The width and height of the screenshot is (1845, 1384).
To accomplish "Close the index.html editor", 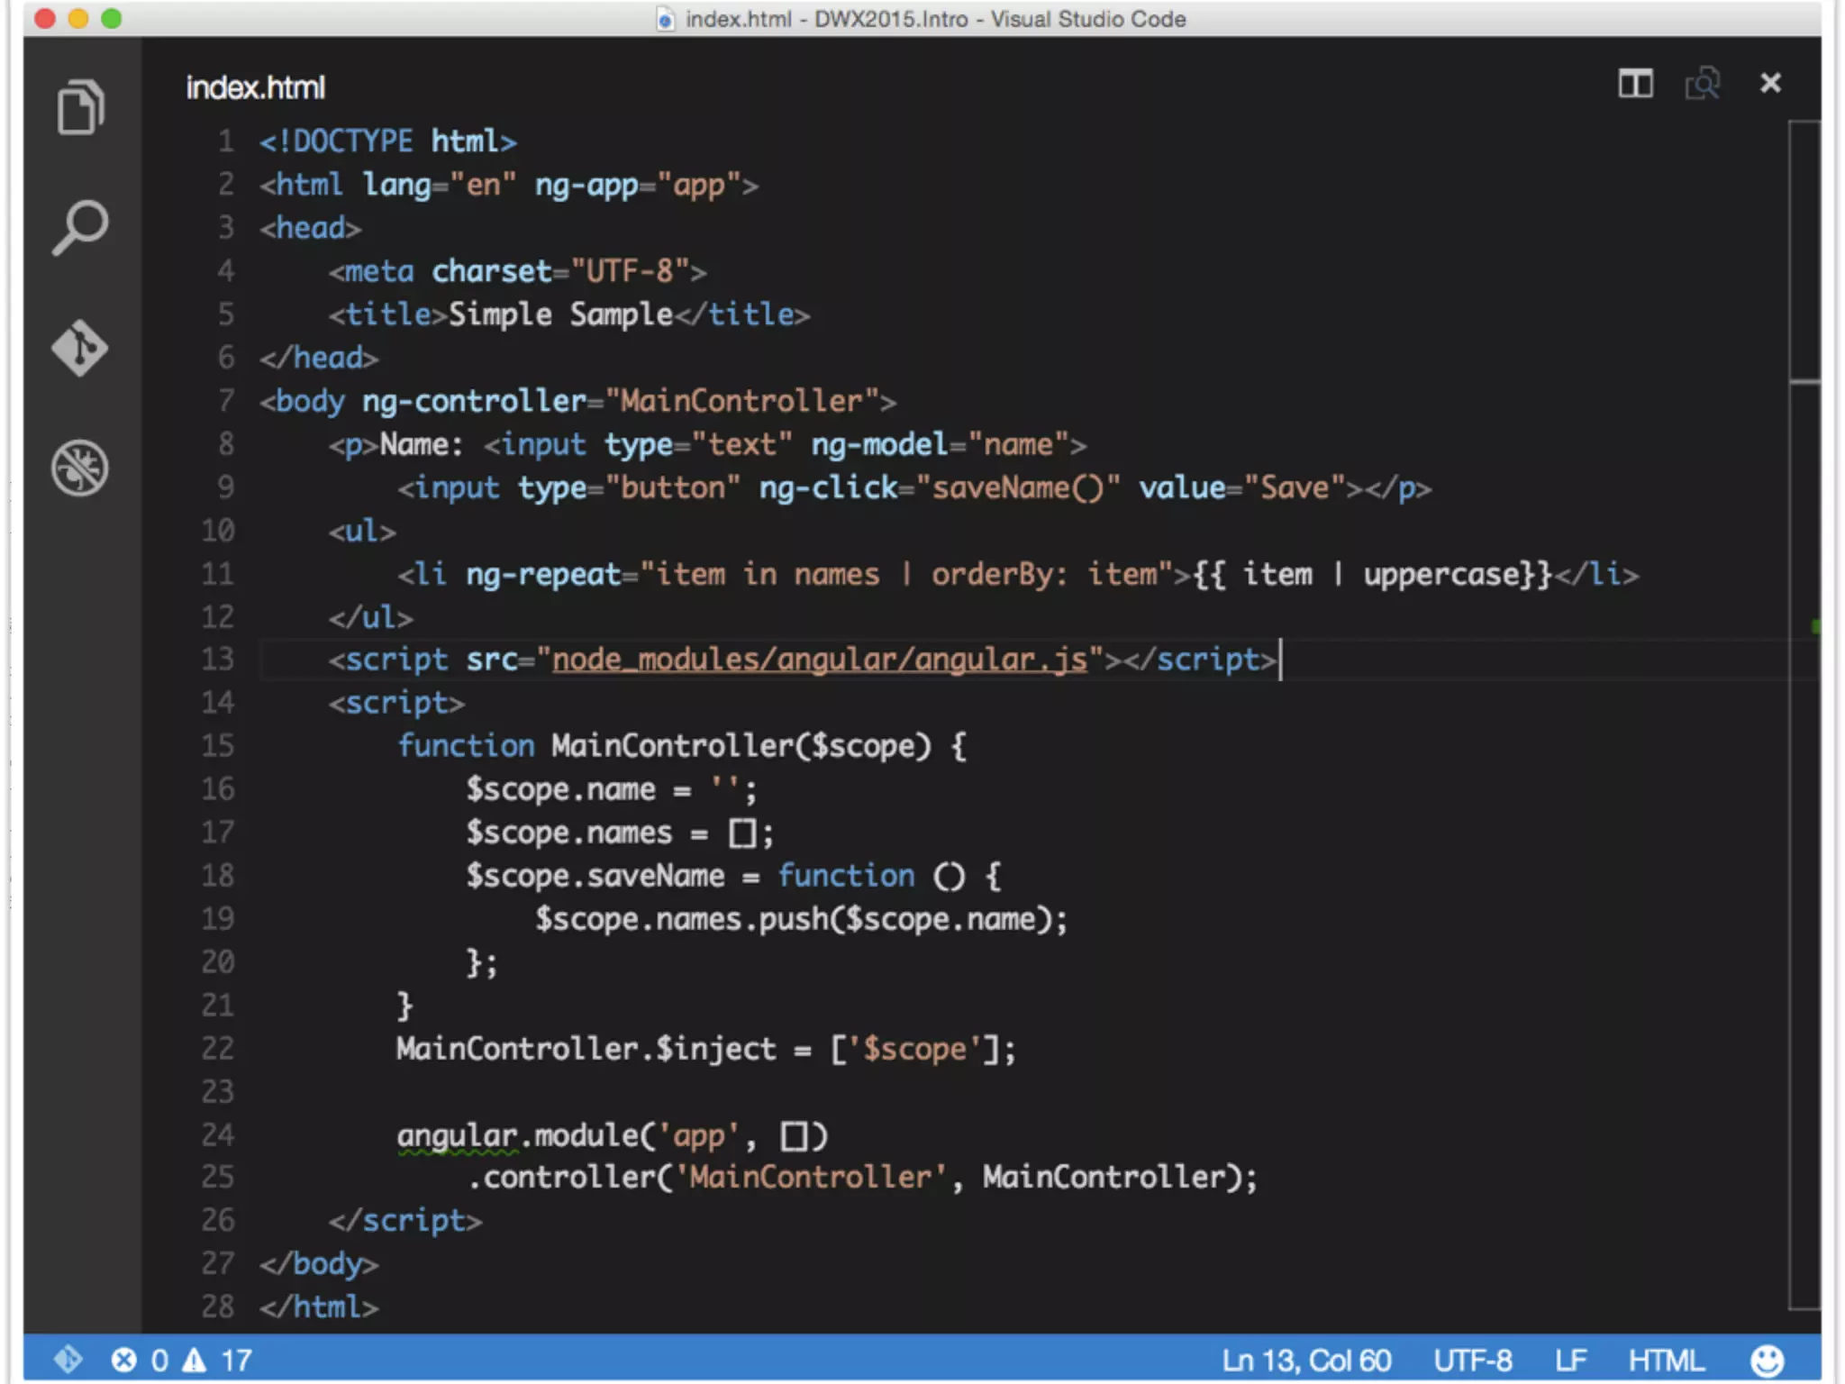I will tap(1770, 84).
